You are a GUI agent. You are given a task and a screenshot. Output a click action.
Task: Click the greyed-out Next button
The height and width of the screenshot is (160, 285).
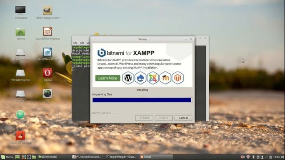pos(164,118)
